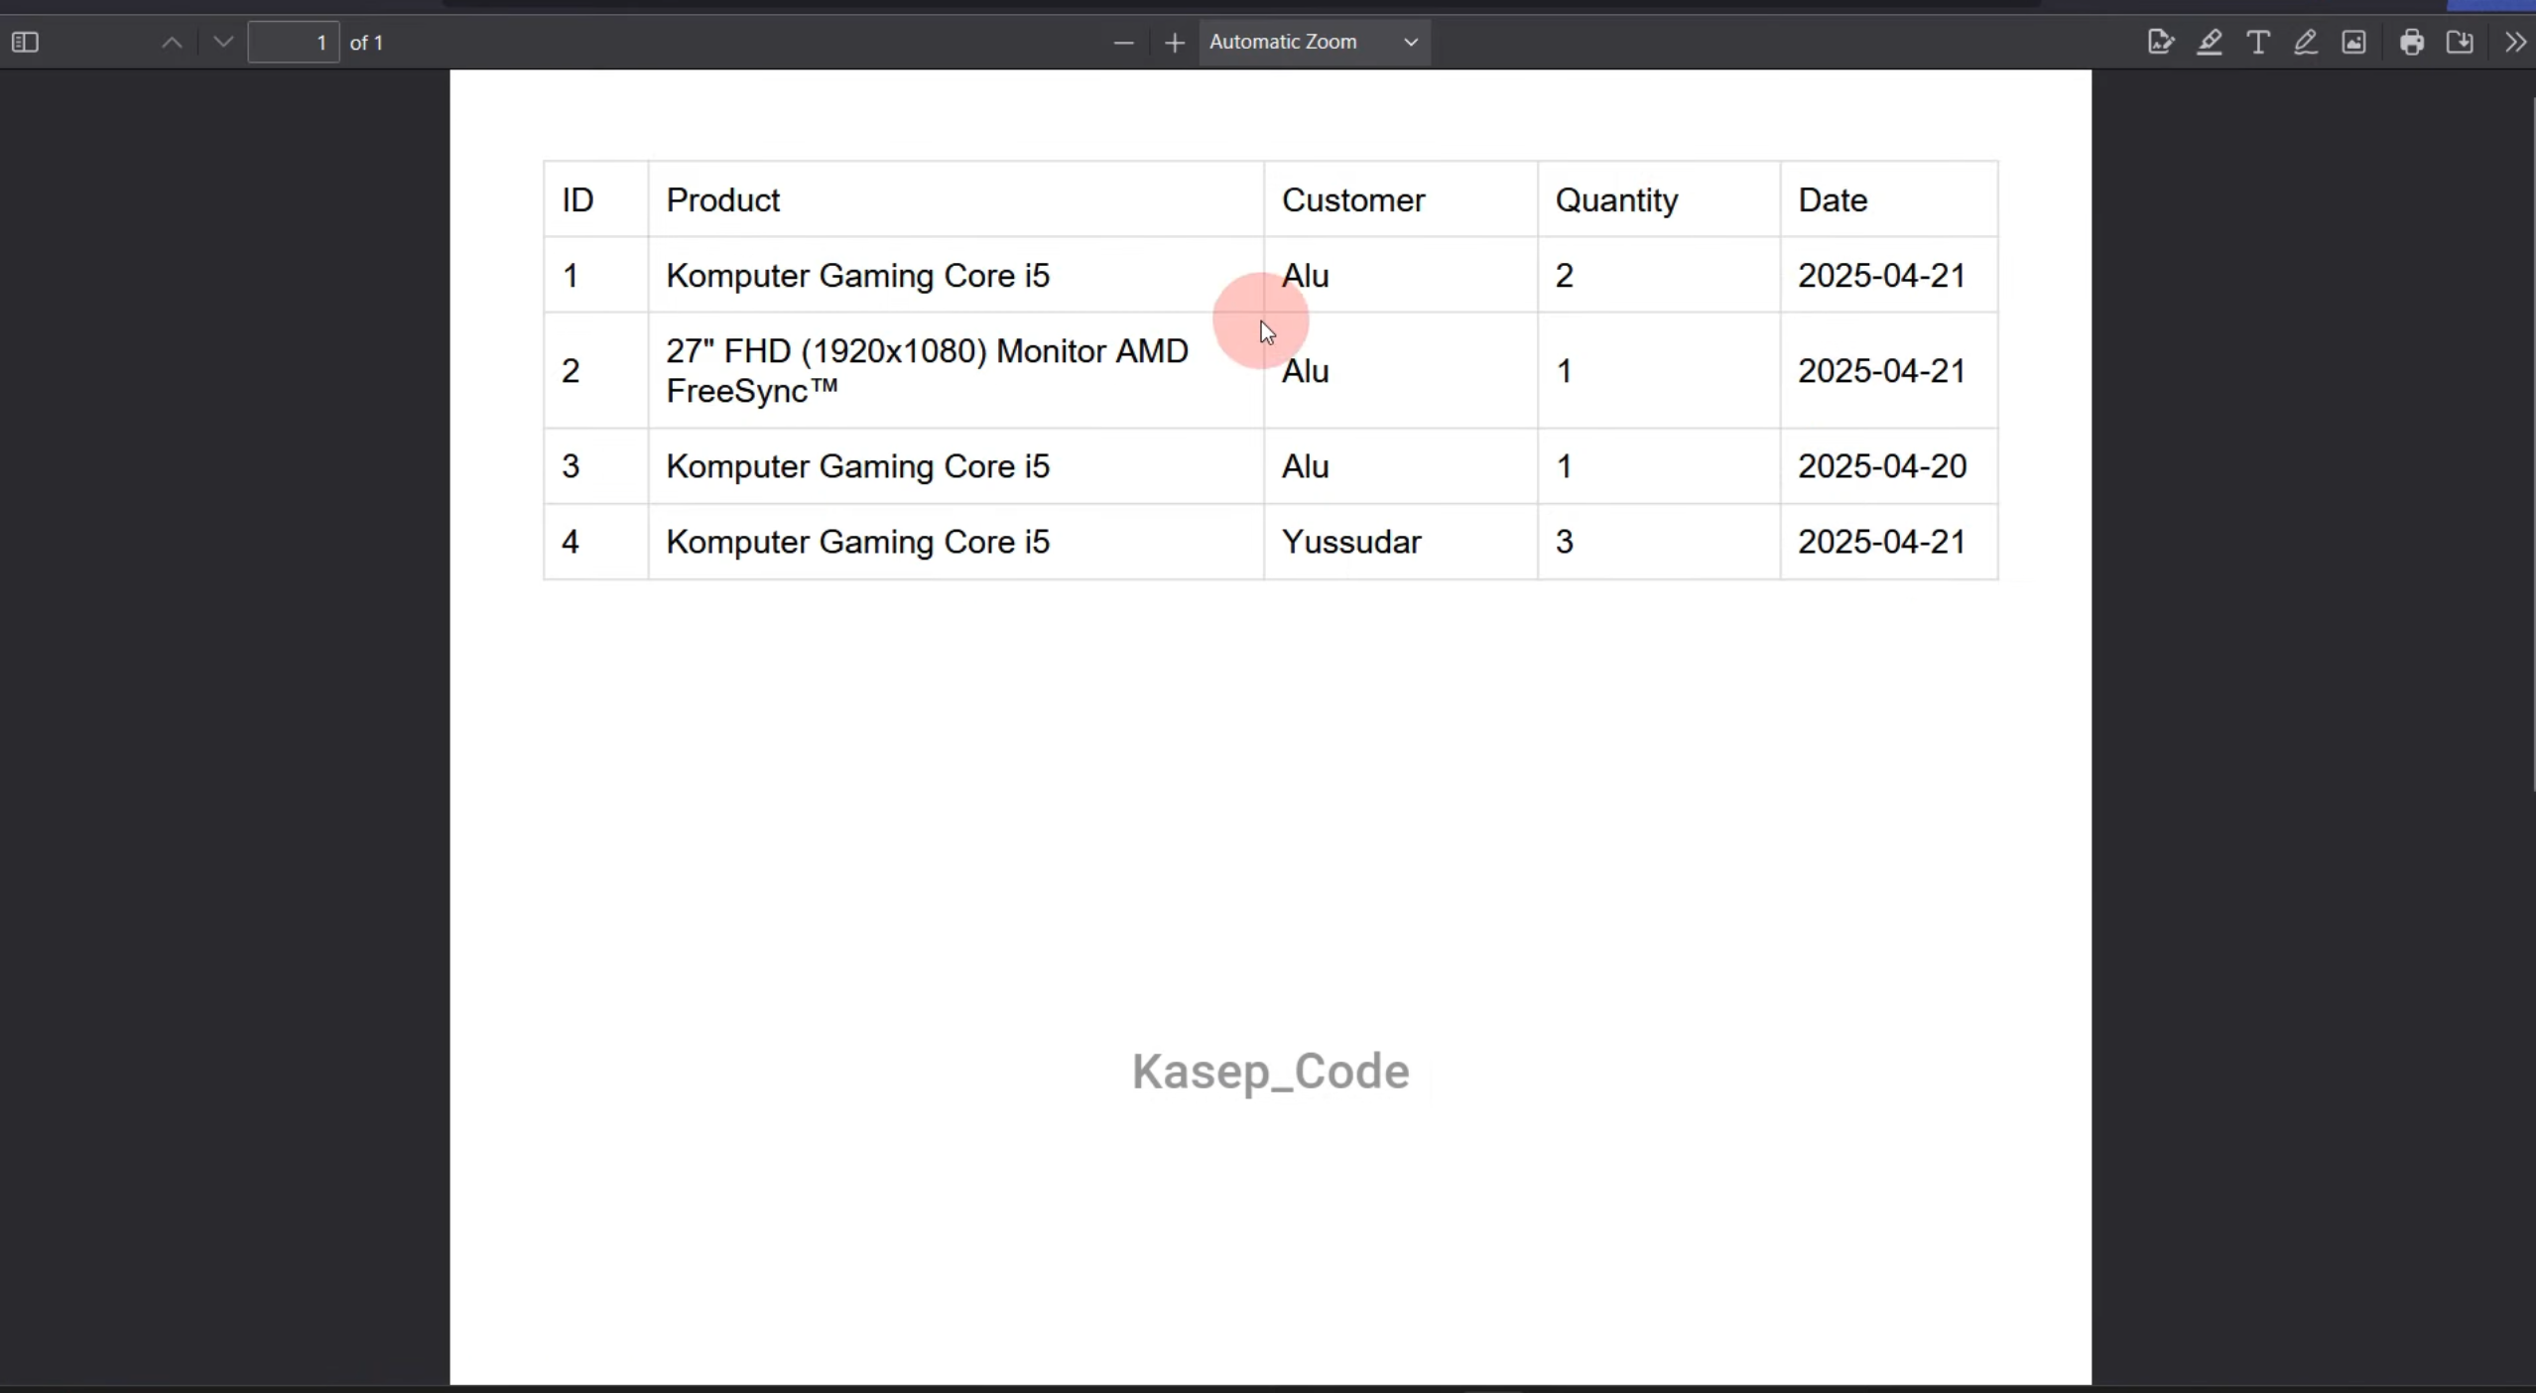2536x1393 pixels.
Task: Click the ID cell 4
Action: coord(571,542)
